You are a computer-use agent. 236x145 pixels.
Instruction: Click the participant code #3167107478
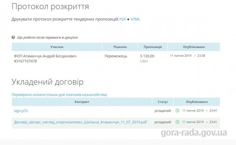(x=25, y=61)
